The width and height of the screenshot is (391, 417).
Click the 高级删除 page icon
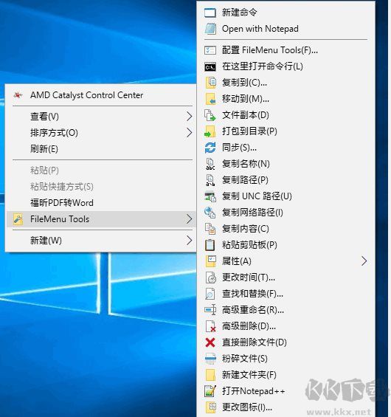pyautogui.click(x=210, y=326)
